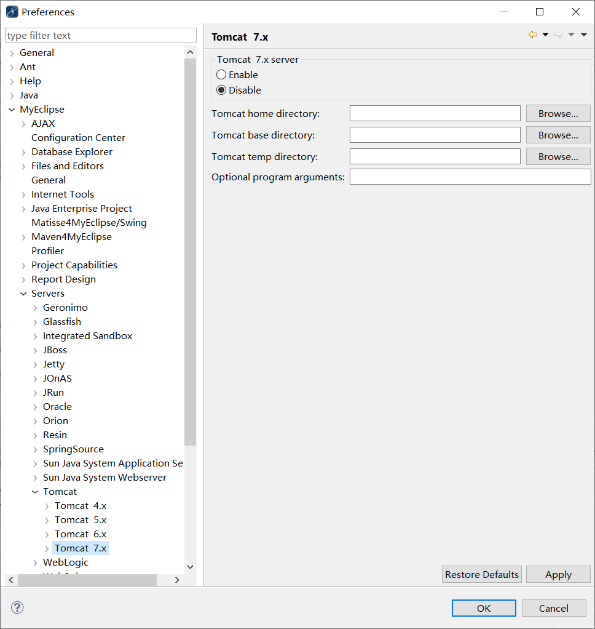Open the help question mark icon
The width and height of the screenshot is (595, 629).
pyautogui.click(x=17, y=607)
